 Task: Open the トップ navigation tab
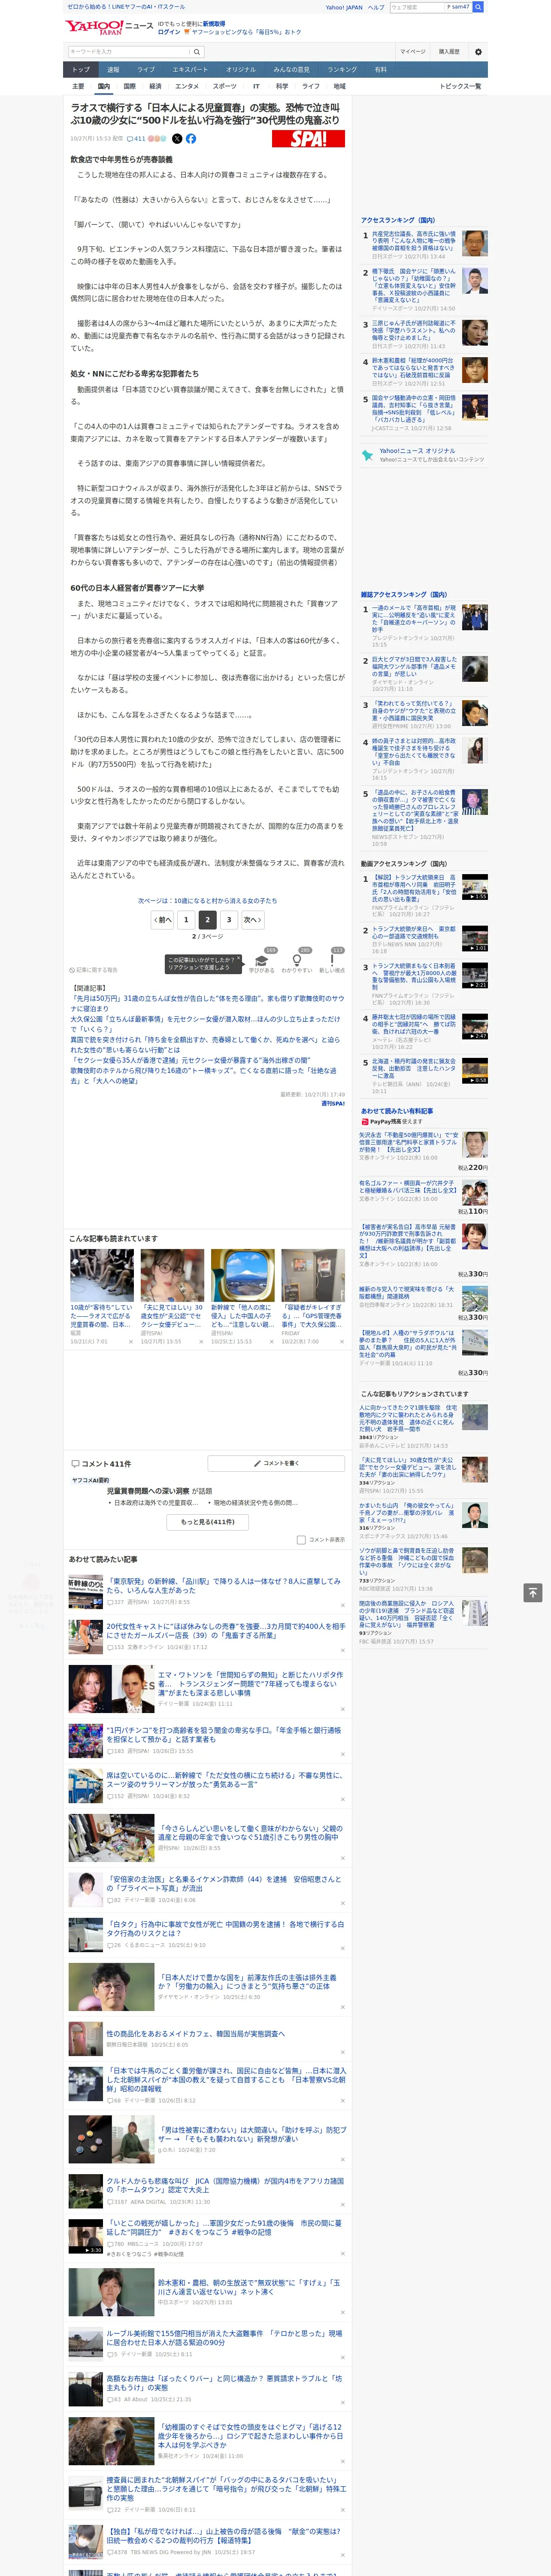pos(81,70)
